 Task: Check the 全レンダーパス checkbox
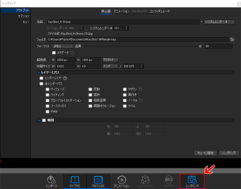coord(41,84)
